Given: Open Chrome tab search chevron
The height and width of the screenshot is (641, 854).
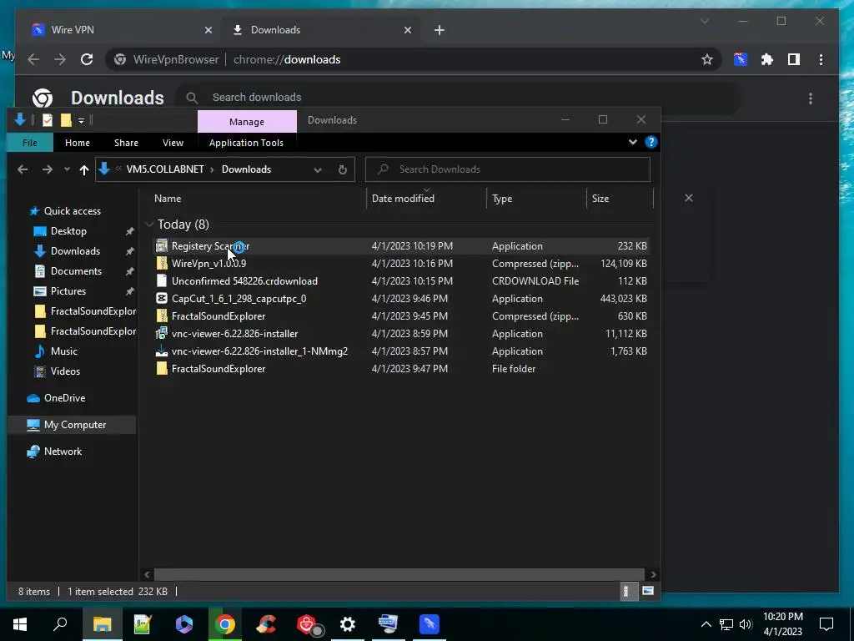Looking at the screenshot, I should point(704,21).
